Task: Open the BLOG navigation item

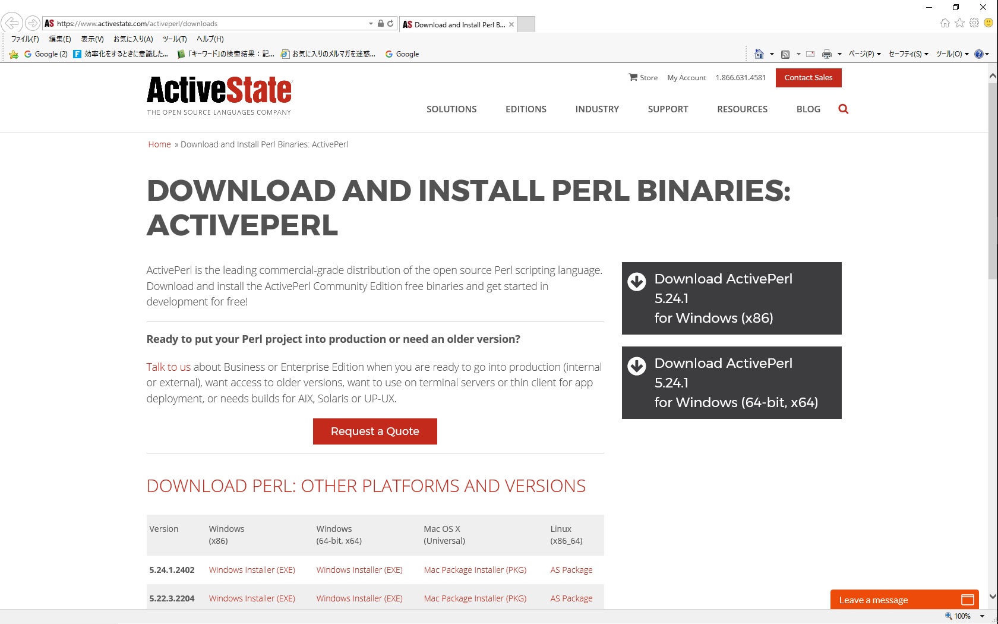Action: (808, 109)
